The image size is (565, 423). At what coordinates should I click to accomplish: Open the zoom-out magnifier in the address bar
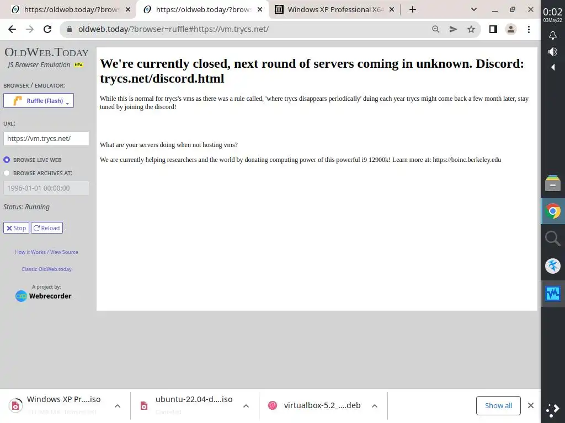click(436, 29)
